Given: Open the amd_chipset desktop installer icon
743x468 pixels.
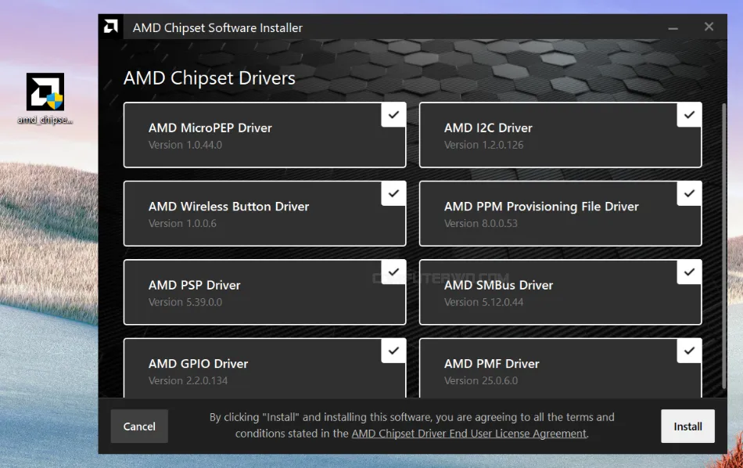Looking at the screenshot, I should tap(45, 99).
